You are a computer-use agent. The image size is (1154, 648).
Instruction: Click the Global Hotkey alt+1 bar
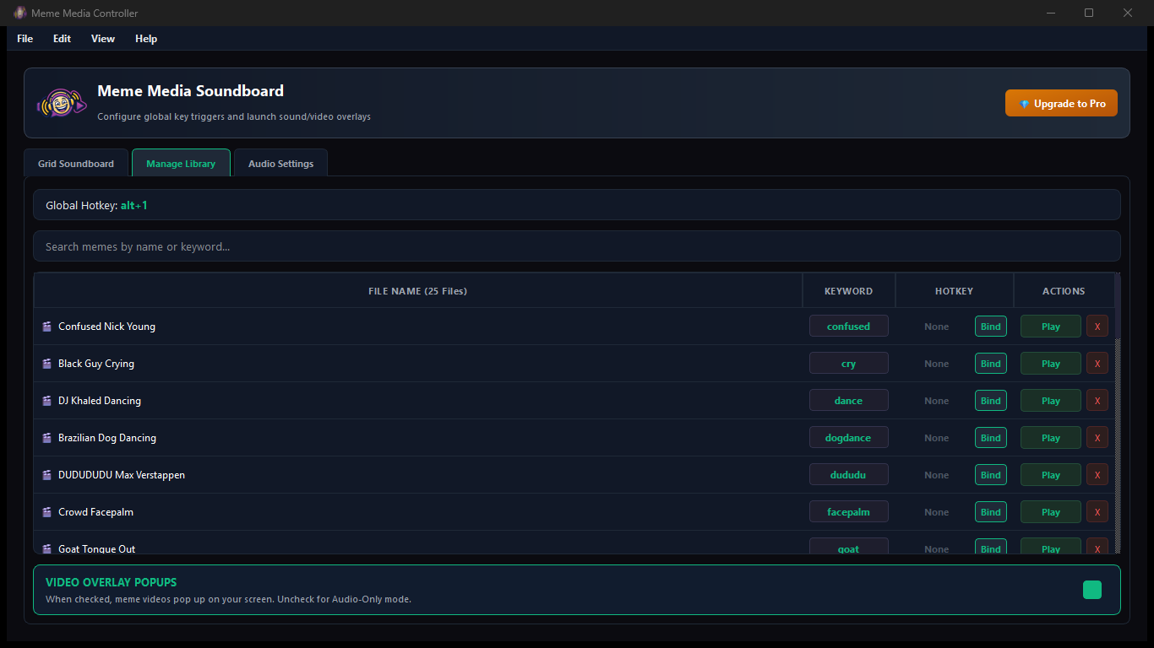pyautogui.click(x=577, y=205)
